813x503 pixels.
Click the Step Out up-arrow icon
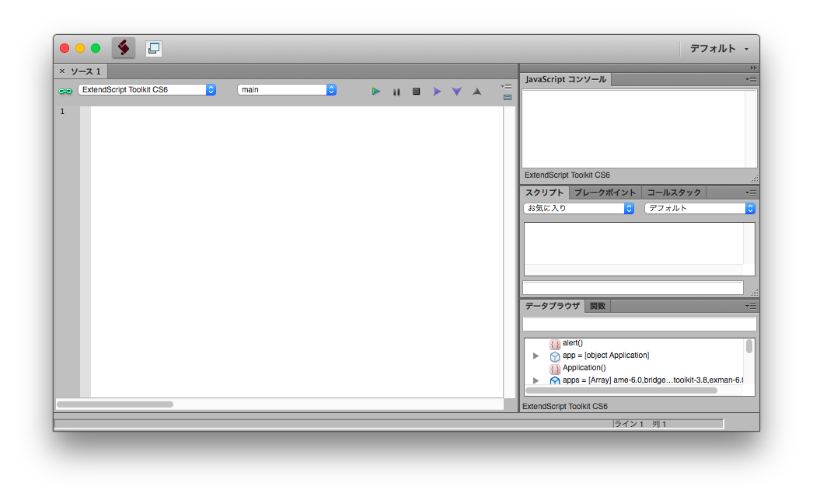[x=477, y=91]
